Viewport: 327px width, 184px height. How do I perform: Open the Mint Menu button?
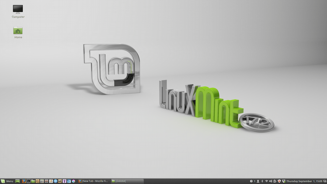point(7,181)
